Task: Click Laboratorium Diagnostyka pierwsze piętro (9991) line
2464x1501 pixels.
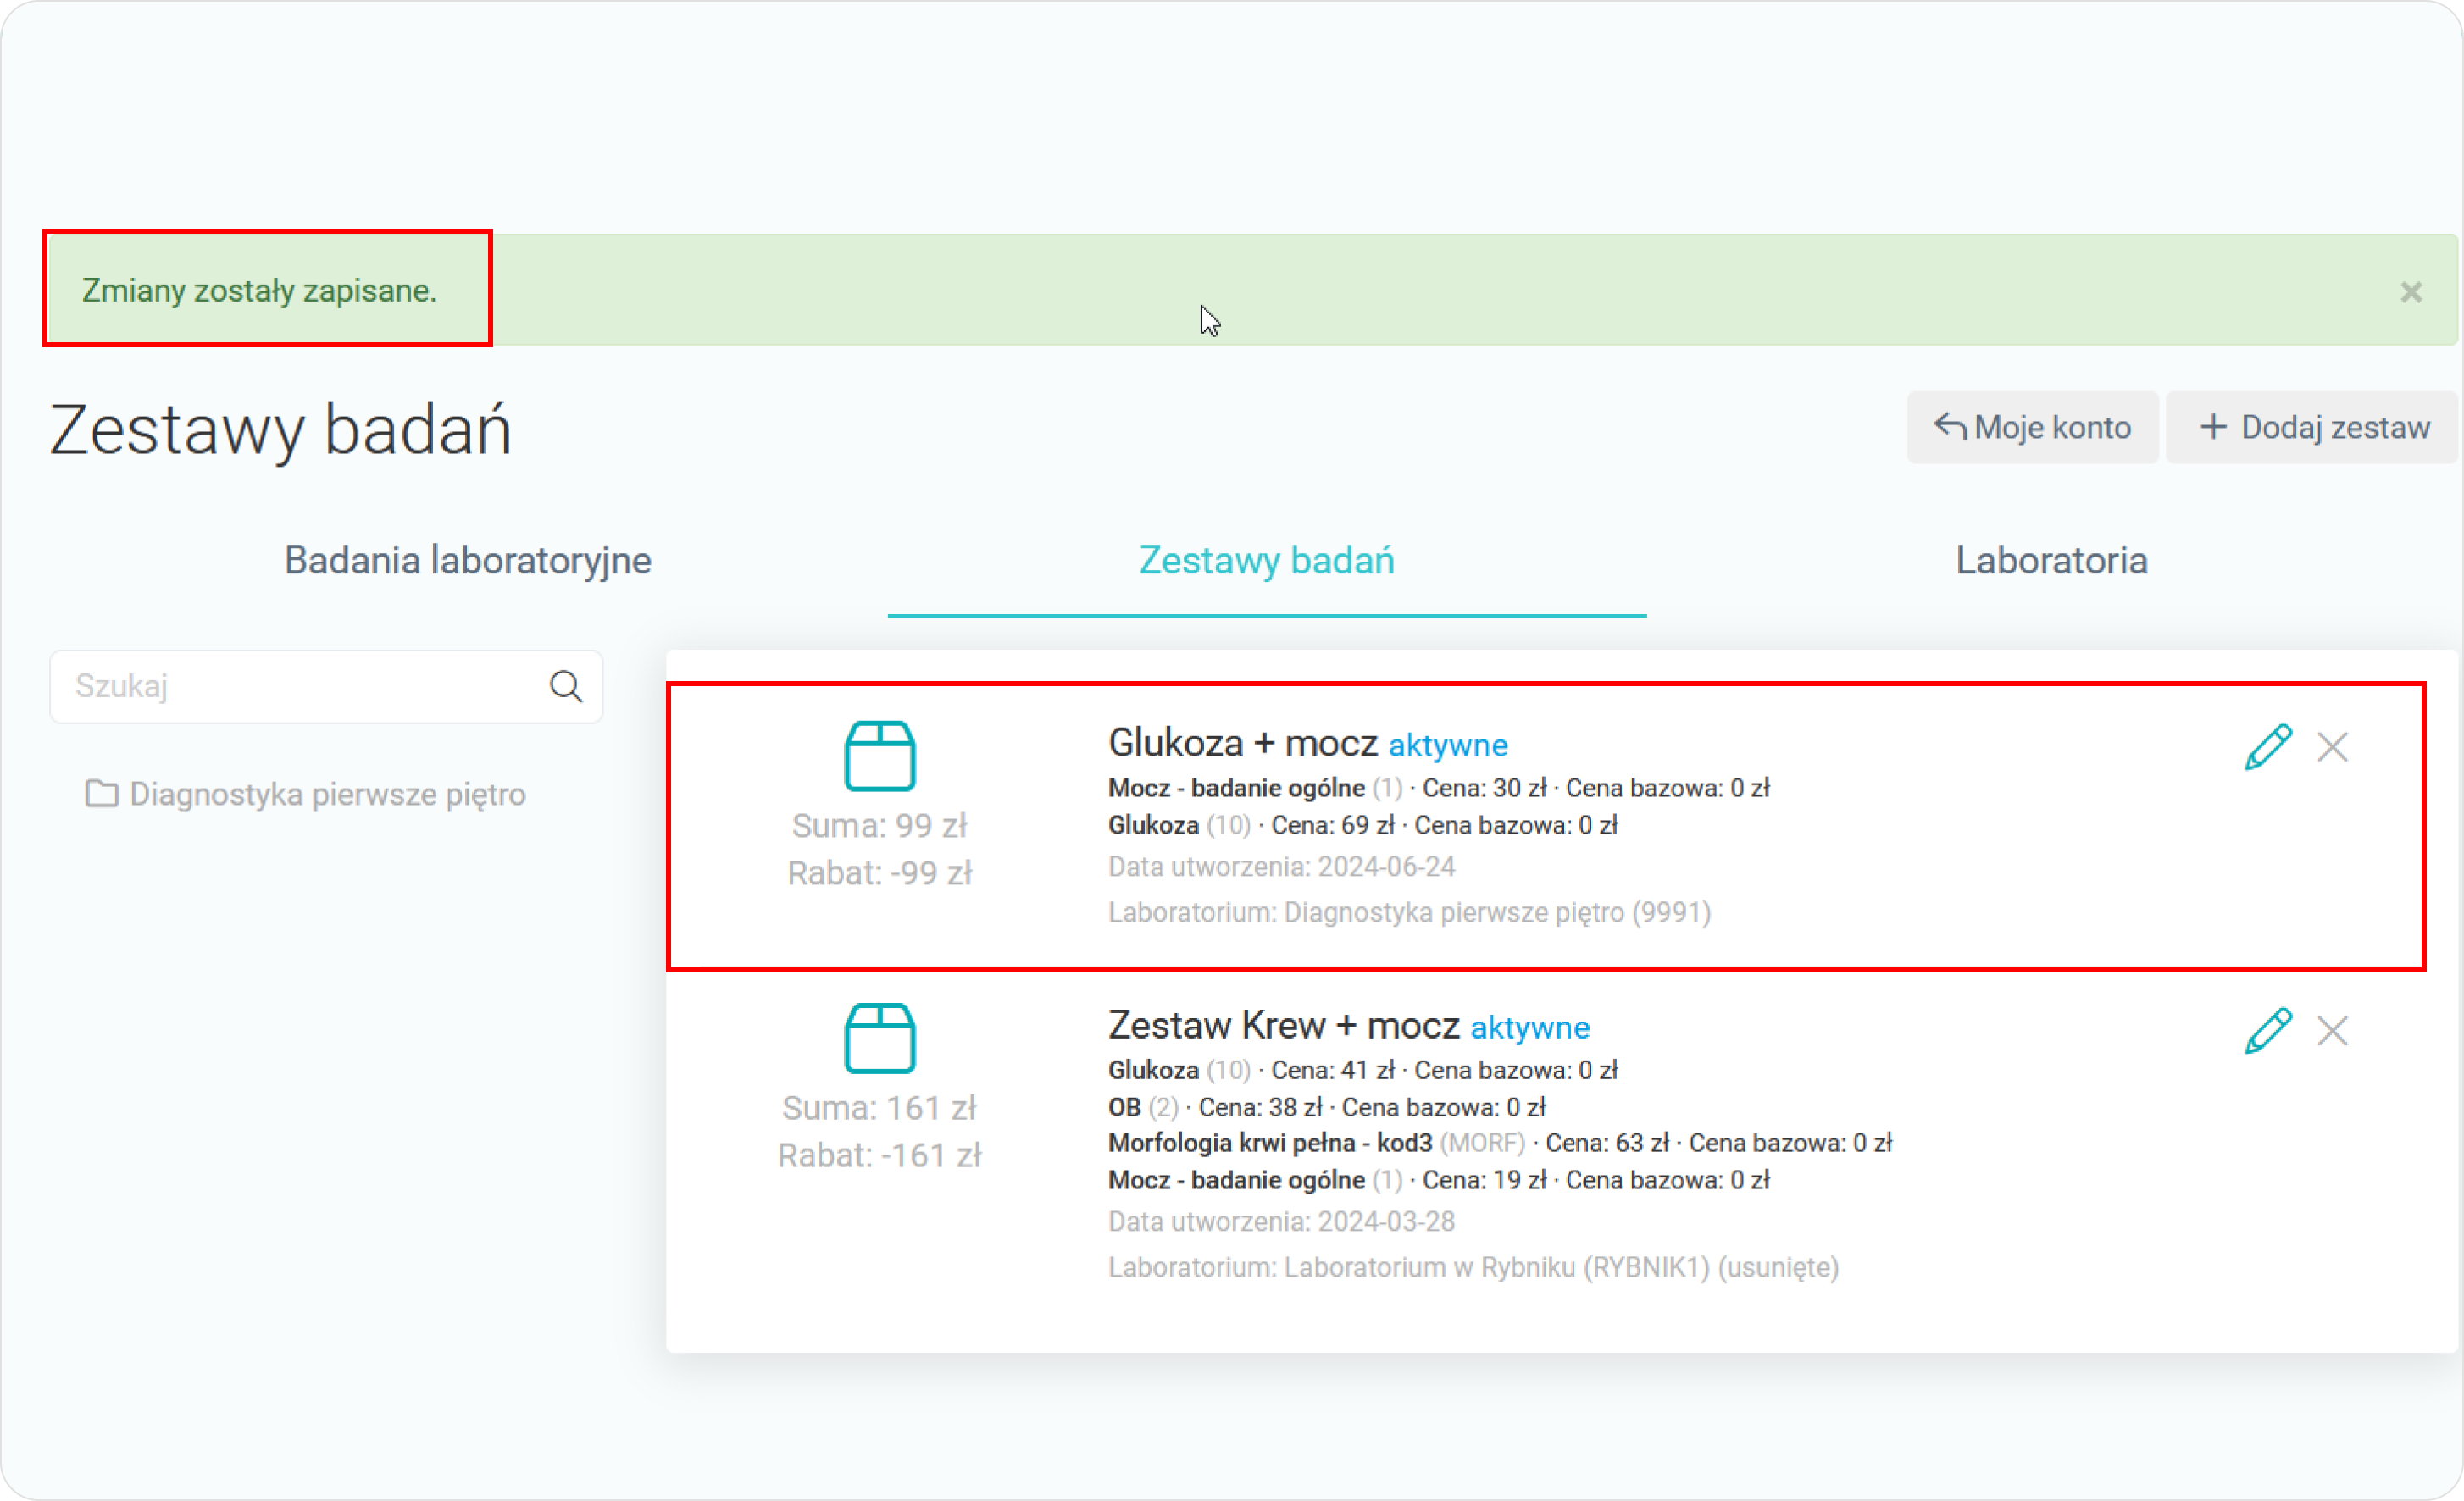Action: tap(1409, 912)
